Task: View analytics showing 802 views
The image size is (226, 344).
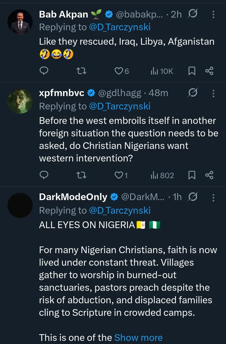Action: (x=162, y=175)
